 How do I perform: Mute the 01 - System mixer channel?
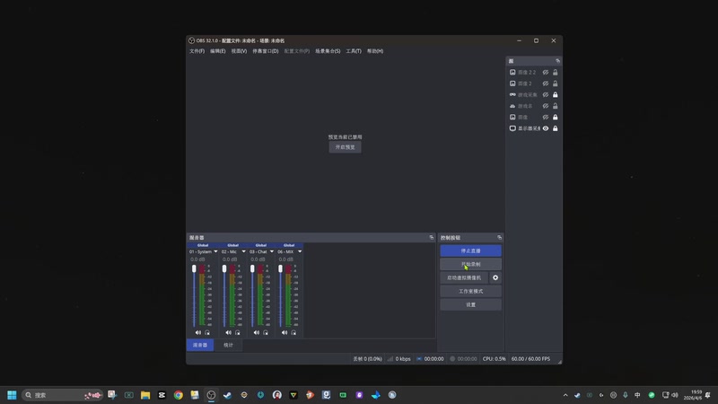pyautogui.click(x=197, y=332)
